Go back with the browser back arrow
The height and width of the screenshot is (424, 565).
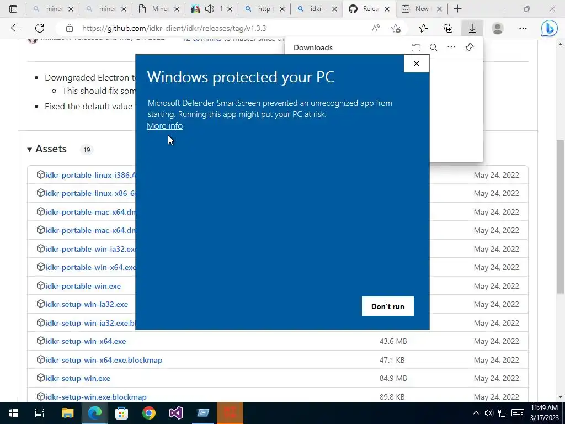coord(15,28)
